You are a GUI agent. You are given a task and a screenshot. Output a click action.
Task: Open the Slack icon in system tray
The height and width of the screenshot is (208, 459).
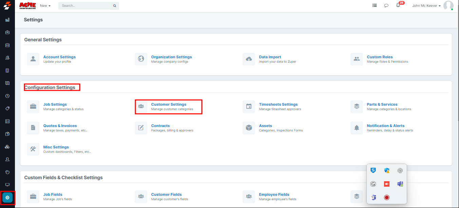(x=400, y=170)
